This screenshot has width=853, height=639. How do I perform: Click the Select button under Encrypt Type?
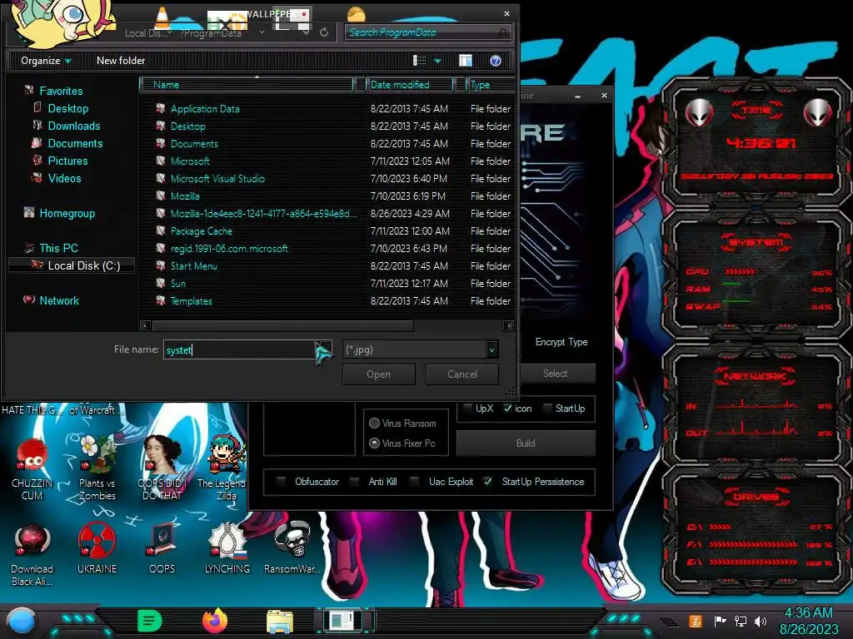555,374
